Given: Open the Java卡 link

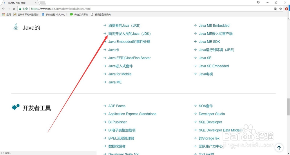Looking at the screenshot, I should click(114, 50).
